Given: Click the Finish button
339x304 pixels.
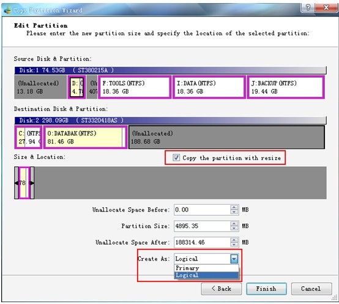Looking at the screenshot, I should coord(266,289).
